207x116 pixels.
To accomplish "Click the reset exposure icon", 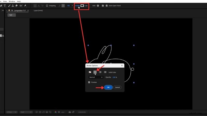I will [x=59, y=112].
